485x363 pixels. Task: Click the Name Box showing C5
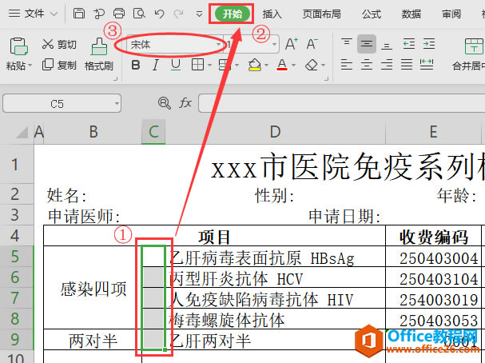pos(58,103)
